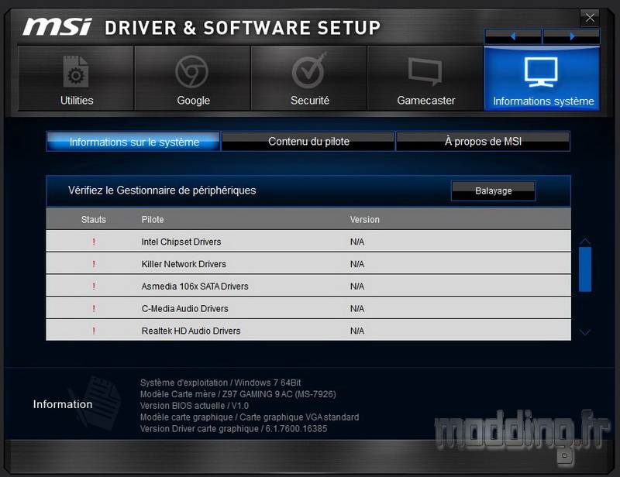Screen dimensions: 620x477
Task: Click warning icon for Intel Chipset Drivers
Action: (94, 242)
